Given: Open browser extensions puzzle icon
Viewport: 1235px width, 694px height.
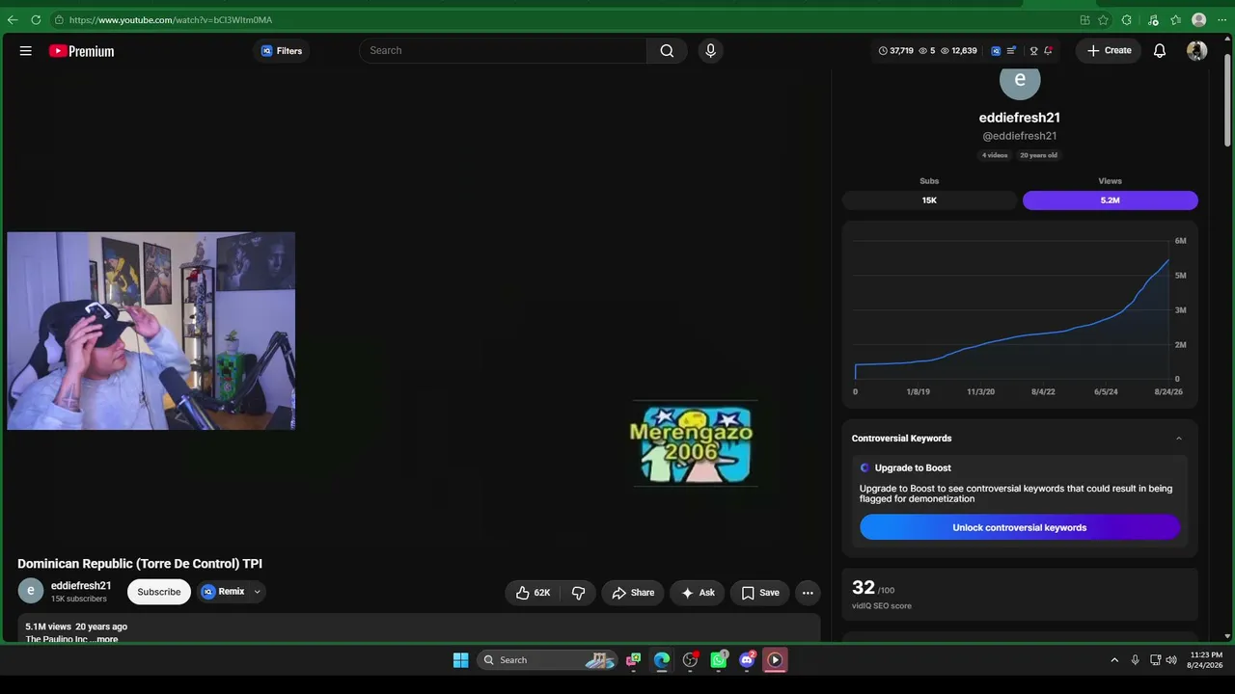Looking at the screenshot, I should click(x=1127, y=20).
